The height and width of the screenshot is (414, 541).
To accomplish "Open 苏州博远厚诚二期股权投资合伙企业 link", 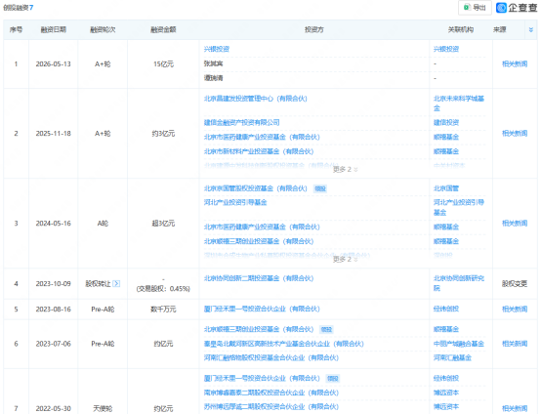I will click(271, 407).
